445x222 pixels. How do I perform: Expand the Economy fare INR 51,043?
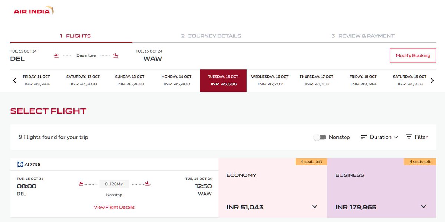tap(315, 206)
